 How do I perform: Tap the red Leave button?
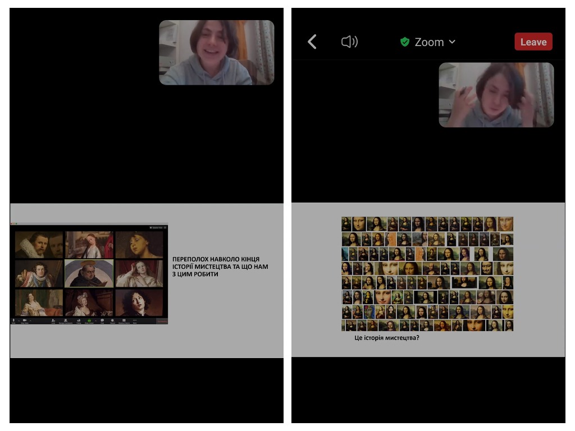pos(533,42)
